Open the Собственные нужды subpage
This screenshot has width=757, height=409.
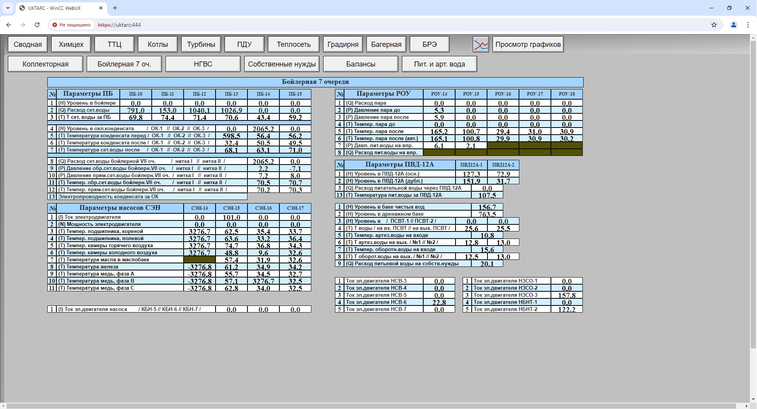click(282, 64)
